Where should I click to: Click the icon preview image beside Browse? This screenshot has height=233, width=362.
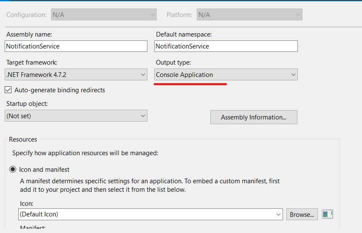[x=327, y=214]
